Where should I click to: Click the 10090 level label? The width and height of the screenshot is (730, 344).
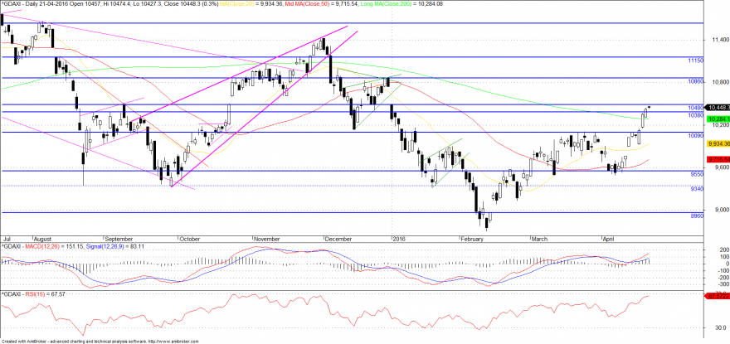(695, 135)
